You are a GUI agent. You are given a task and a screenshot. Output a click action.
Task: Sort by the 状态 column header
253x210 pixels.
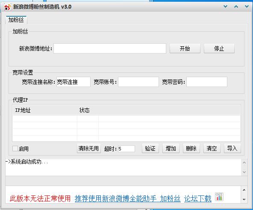click(x=88, y=110)
